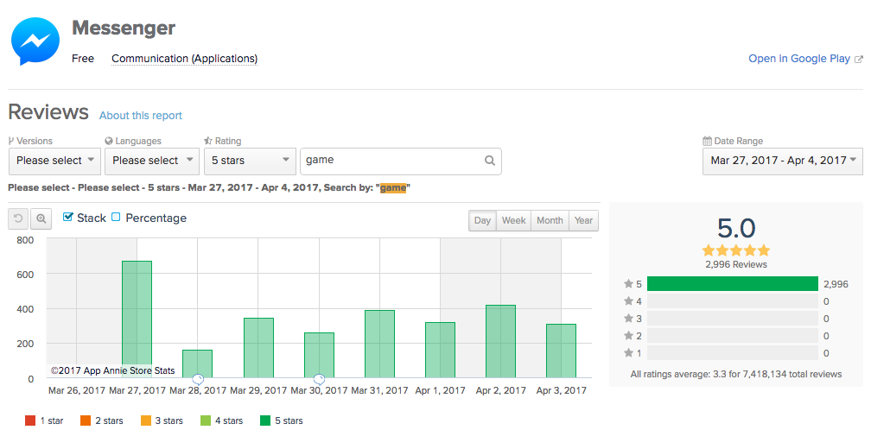Click the Messenger app icon

[35, 41]
